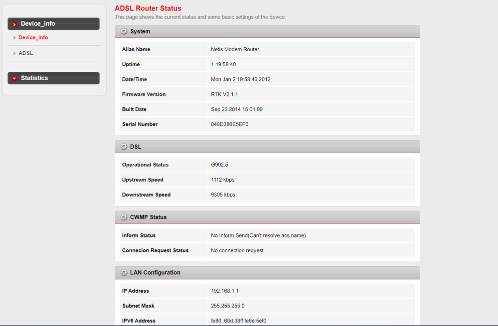Click the Alias Name value Netis Modem Router
Image resolution: width=498 pixels, height=326 pixels.
click(235, 50)
